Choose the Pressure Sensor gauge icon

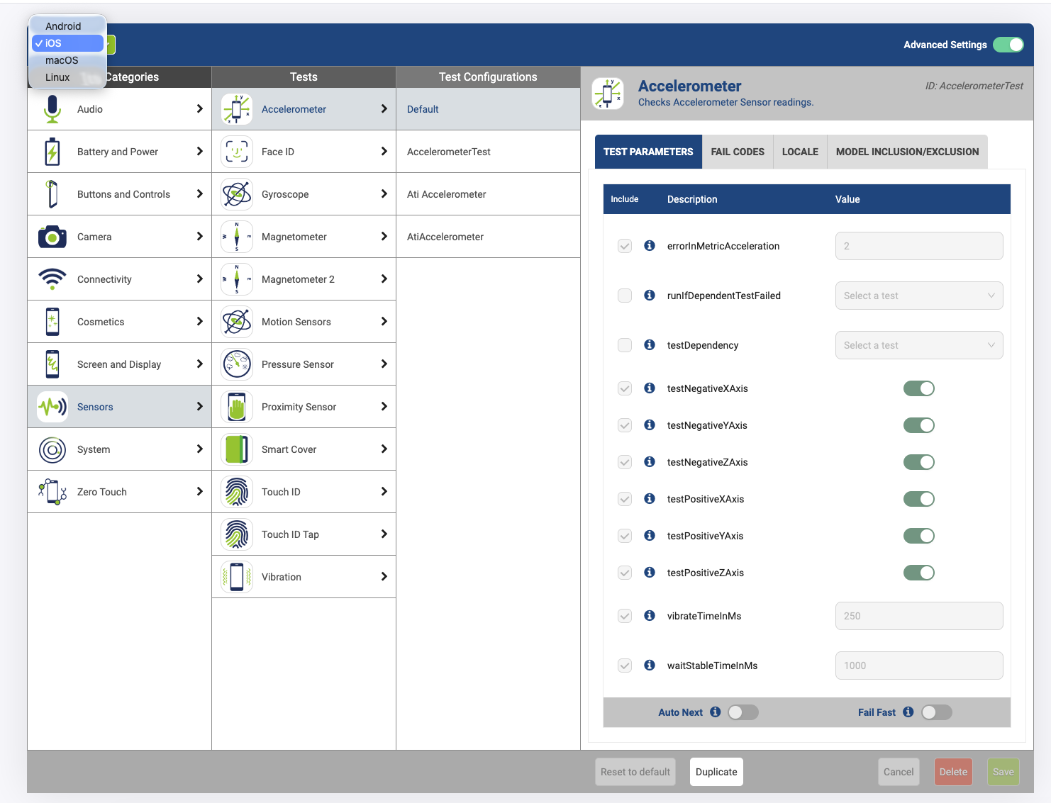[237, 364]
